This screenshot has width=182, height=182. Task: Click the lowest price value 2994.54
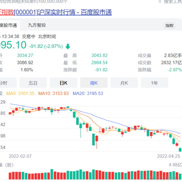pos(99,63)
